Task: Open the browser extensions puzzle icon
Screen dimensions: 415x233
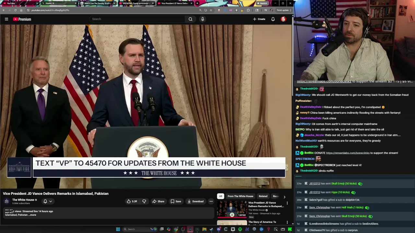Action: (x=248, y=10)
